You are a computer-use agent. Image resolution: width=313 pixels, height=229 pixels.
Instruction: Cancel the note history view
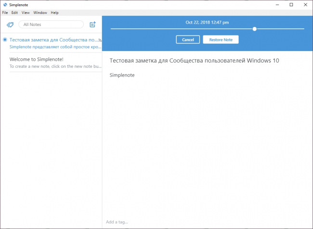click(188, 39)
